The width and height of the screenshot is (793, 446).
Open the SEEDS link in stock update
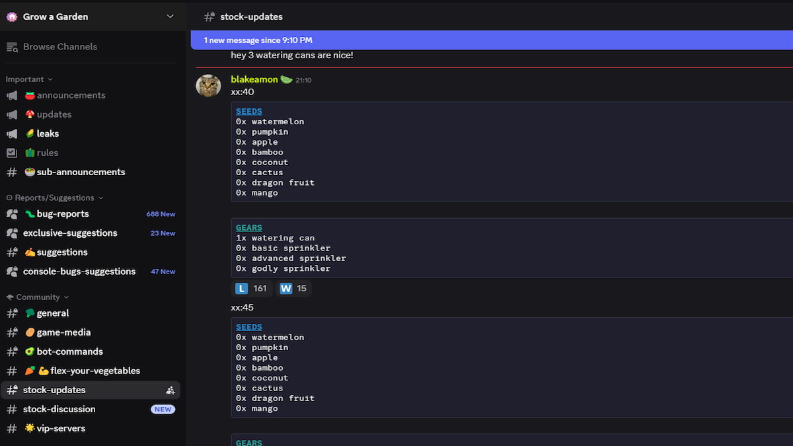pyautogui.click(x=248, y=111)
